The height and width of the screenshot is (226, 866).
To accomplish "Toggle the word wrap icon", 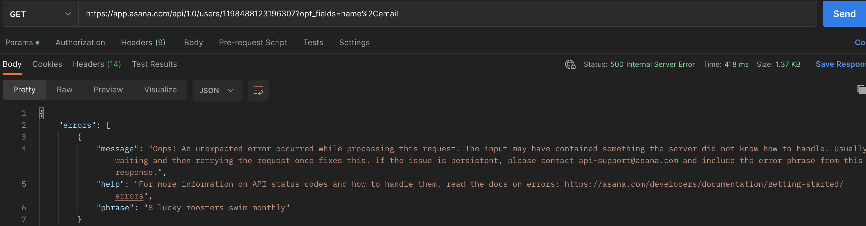I will pos(258,90).
